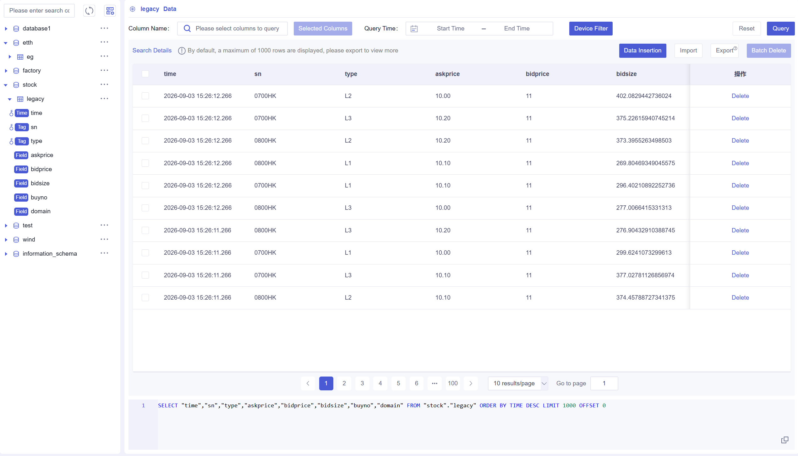
Task: Expand the eg table node
Action: 10,57
